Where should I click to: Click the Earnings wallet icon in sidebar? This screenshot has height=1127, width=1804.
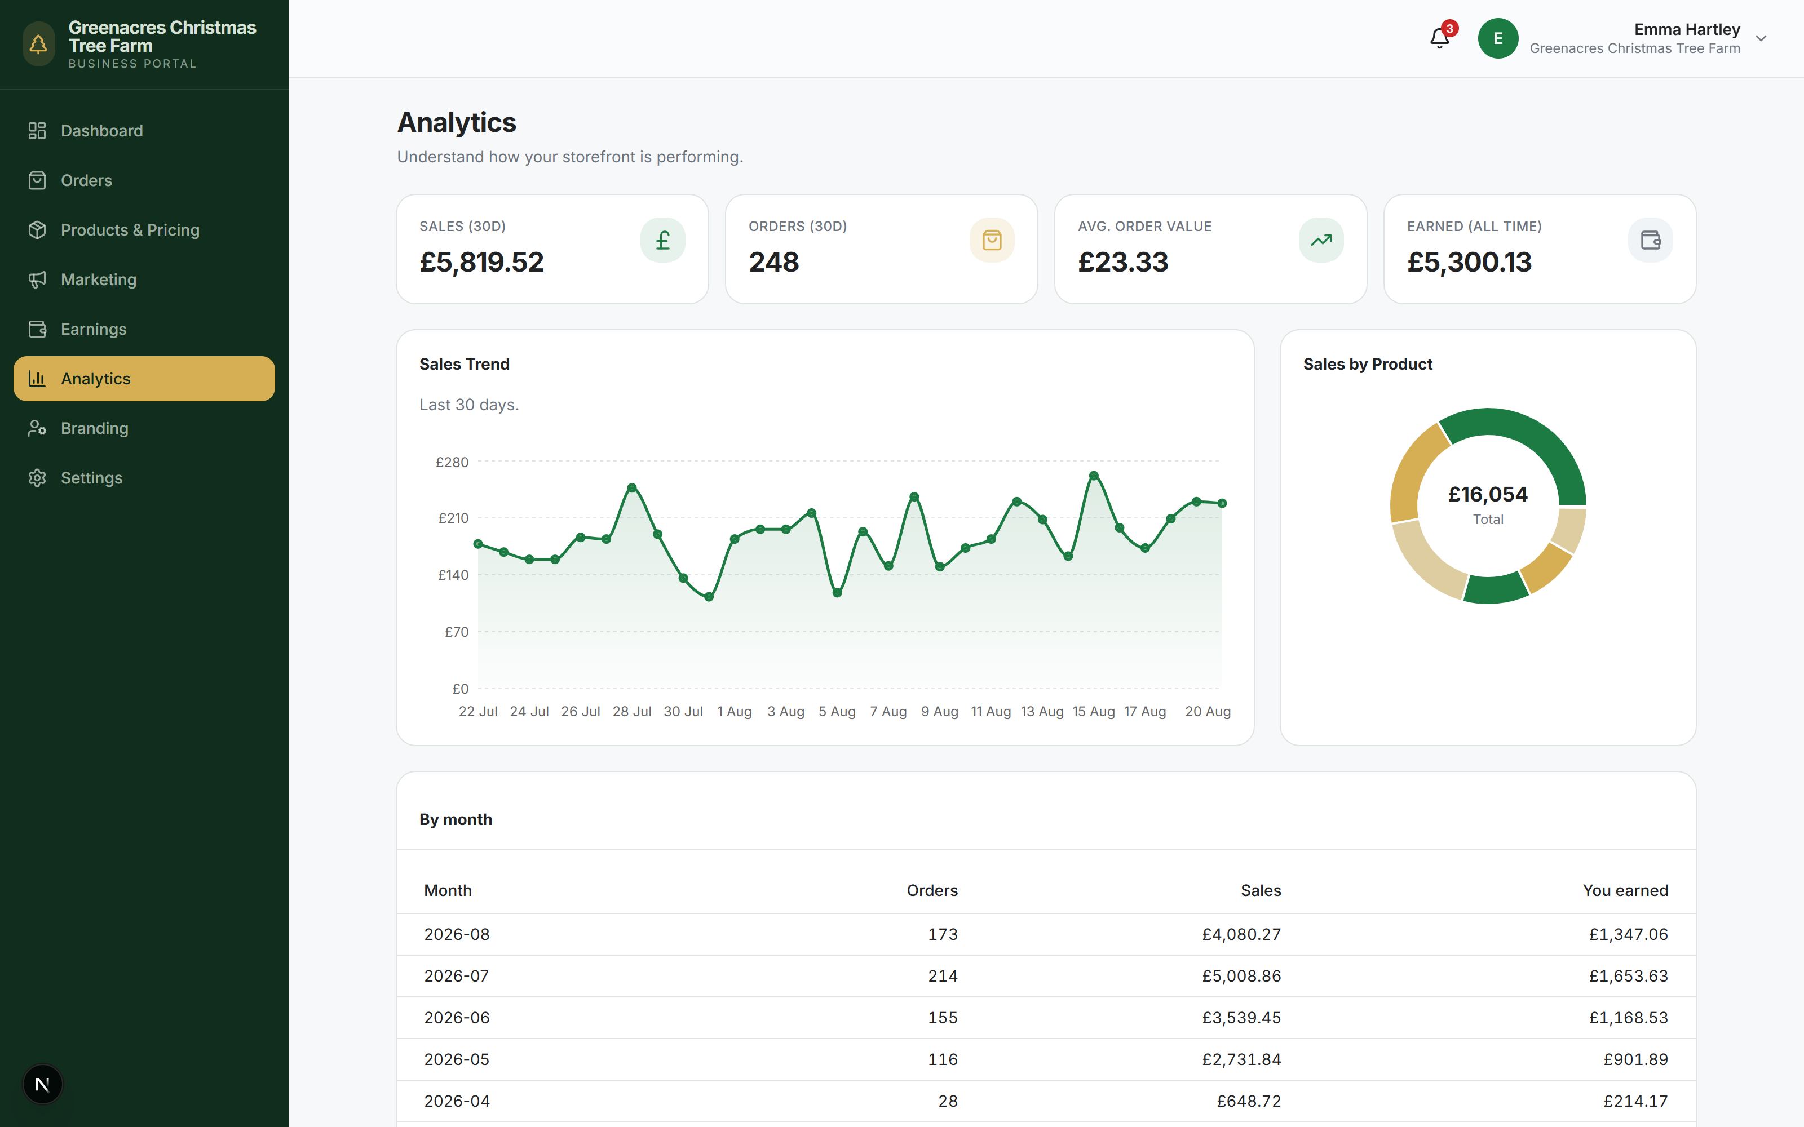point(37,329)
